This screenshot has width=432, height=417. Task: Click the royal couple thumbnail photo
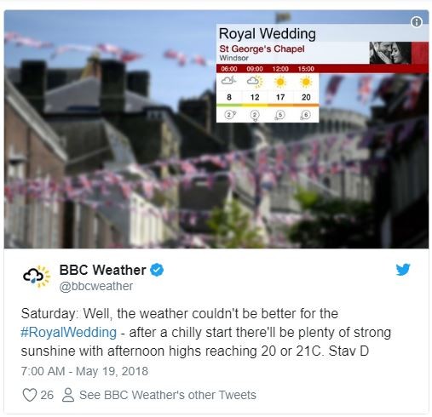[x=390, y=53]
